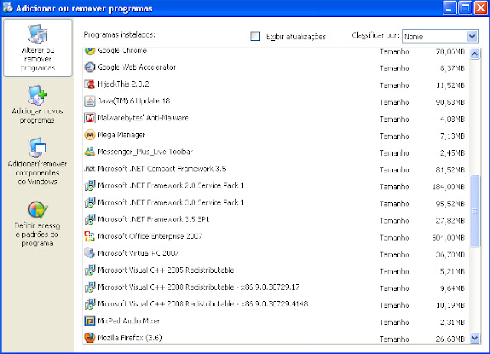Select Malwarebytes' Anti-Malware entry
Image resolution: width=490 pixels, height=354 pixels.
pyautogui.click(x=276, y=118)
